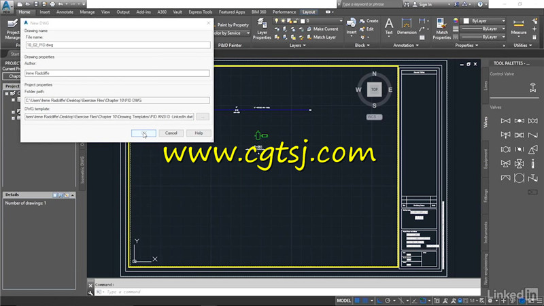Open the layer name dropdown showing 0
This screenshot has height=306, width=544.
coord(341,21)
